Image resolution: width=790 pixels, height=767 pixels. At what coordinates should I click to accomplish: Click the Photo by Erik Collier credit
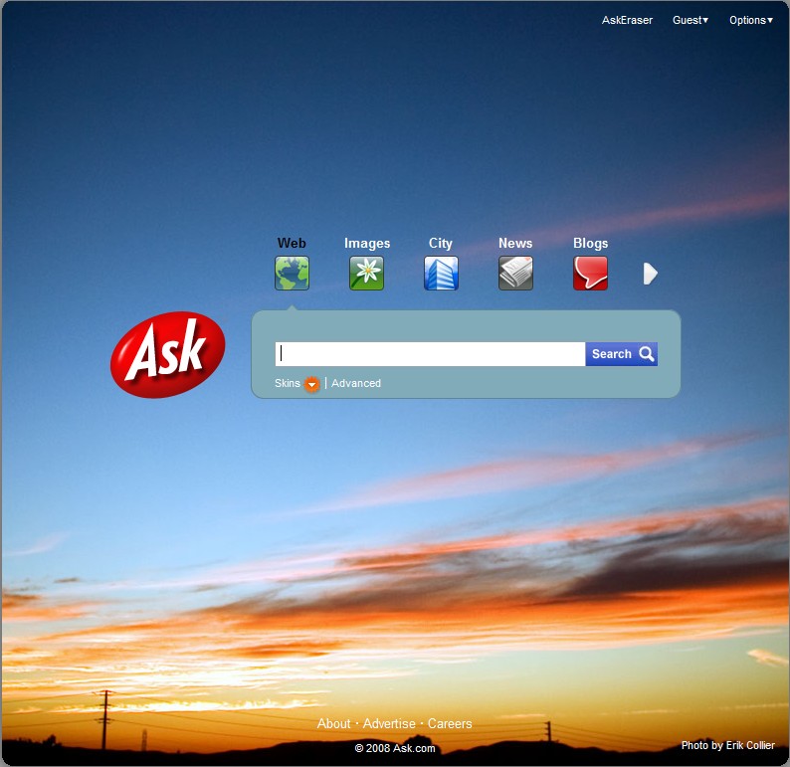(727, 745)
